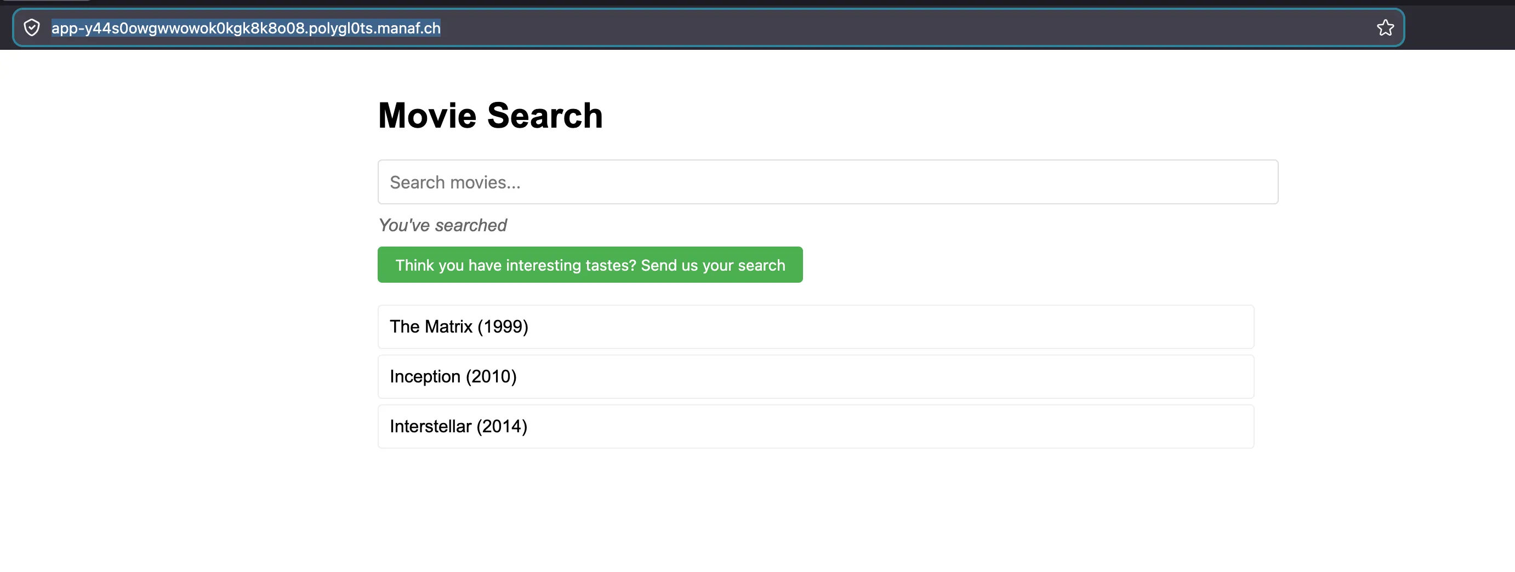Click the 'Search movies...' placeholder text
Screen dimensions: 1515x572
[x=455, y=182]
